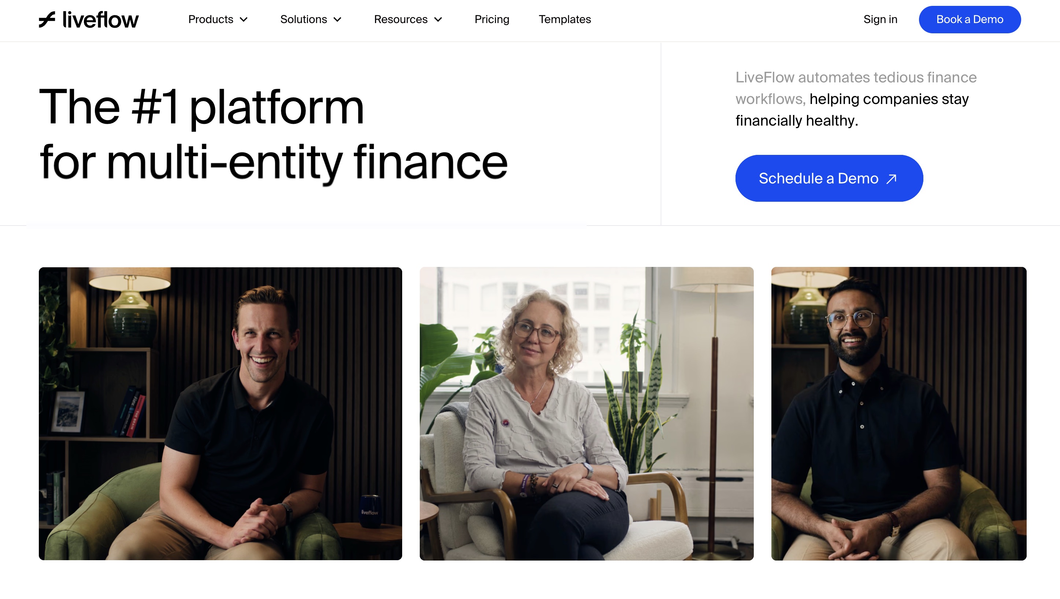Image resolution: width=1060 pixels, height=599 pixels.
Task: Open the thumbnail of the woman with curly hair
Action: pyautogui.click(x=586, y=413)
